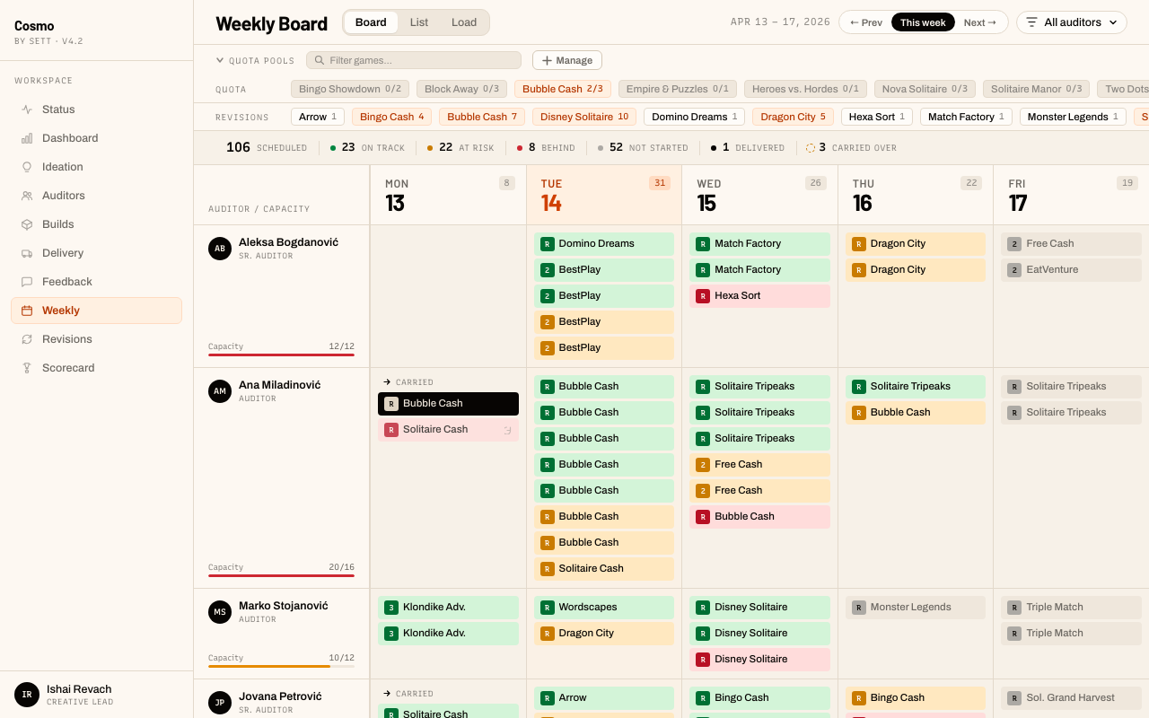Open the All auditors filter dropdown

tap(1072, 22)
